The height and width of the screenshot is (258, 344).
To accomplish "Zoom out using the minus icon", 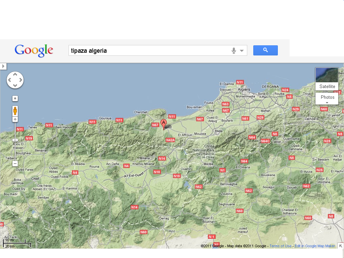I will 15,163.
